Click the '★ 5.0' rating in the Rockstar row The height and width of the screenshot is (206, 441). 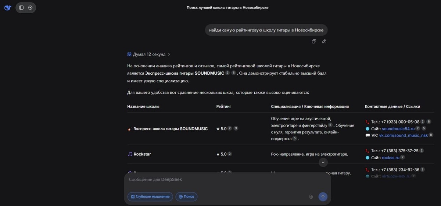(222, 154)
